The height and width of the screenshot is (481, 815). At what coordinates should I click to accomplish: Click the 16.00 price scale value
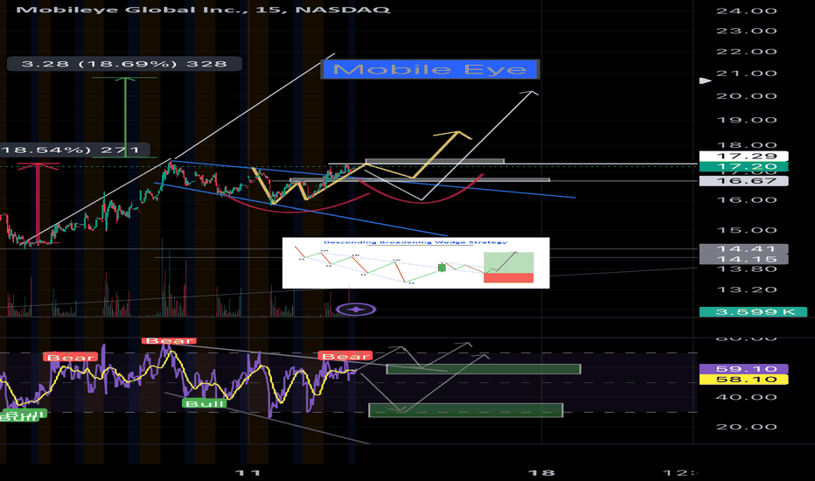pyautogui.click(x=747, y=200)
